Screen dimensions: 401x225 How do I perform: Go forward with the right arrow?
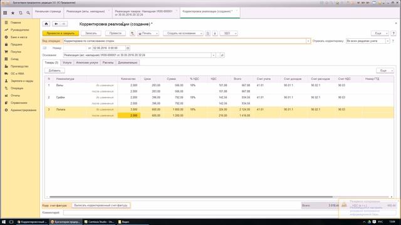pyautogui.click(x=64, y=24)
